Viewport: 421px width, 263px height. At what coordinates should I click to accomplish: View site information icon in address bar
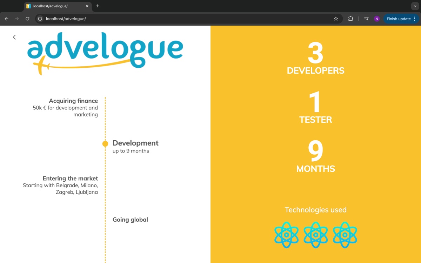[x=40, y=19]
